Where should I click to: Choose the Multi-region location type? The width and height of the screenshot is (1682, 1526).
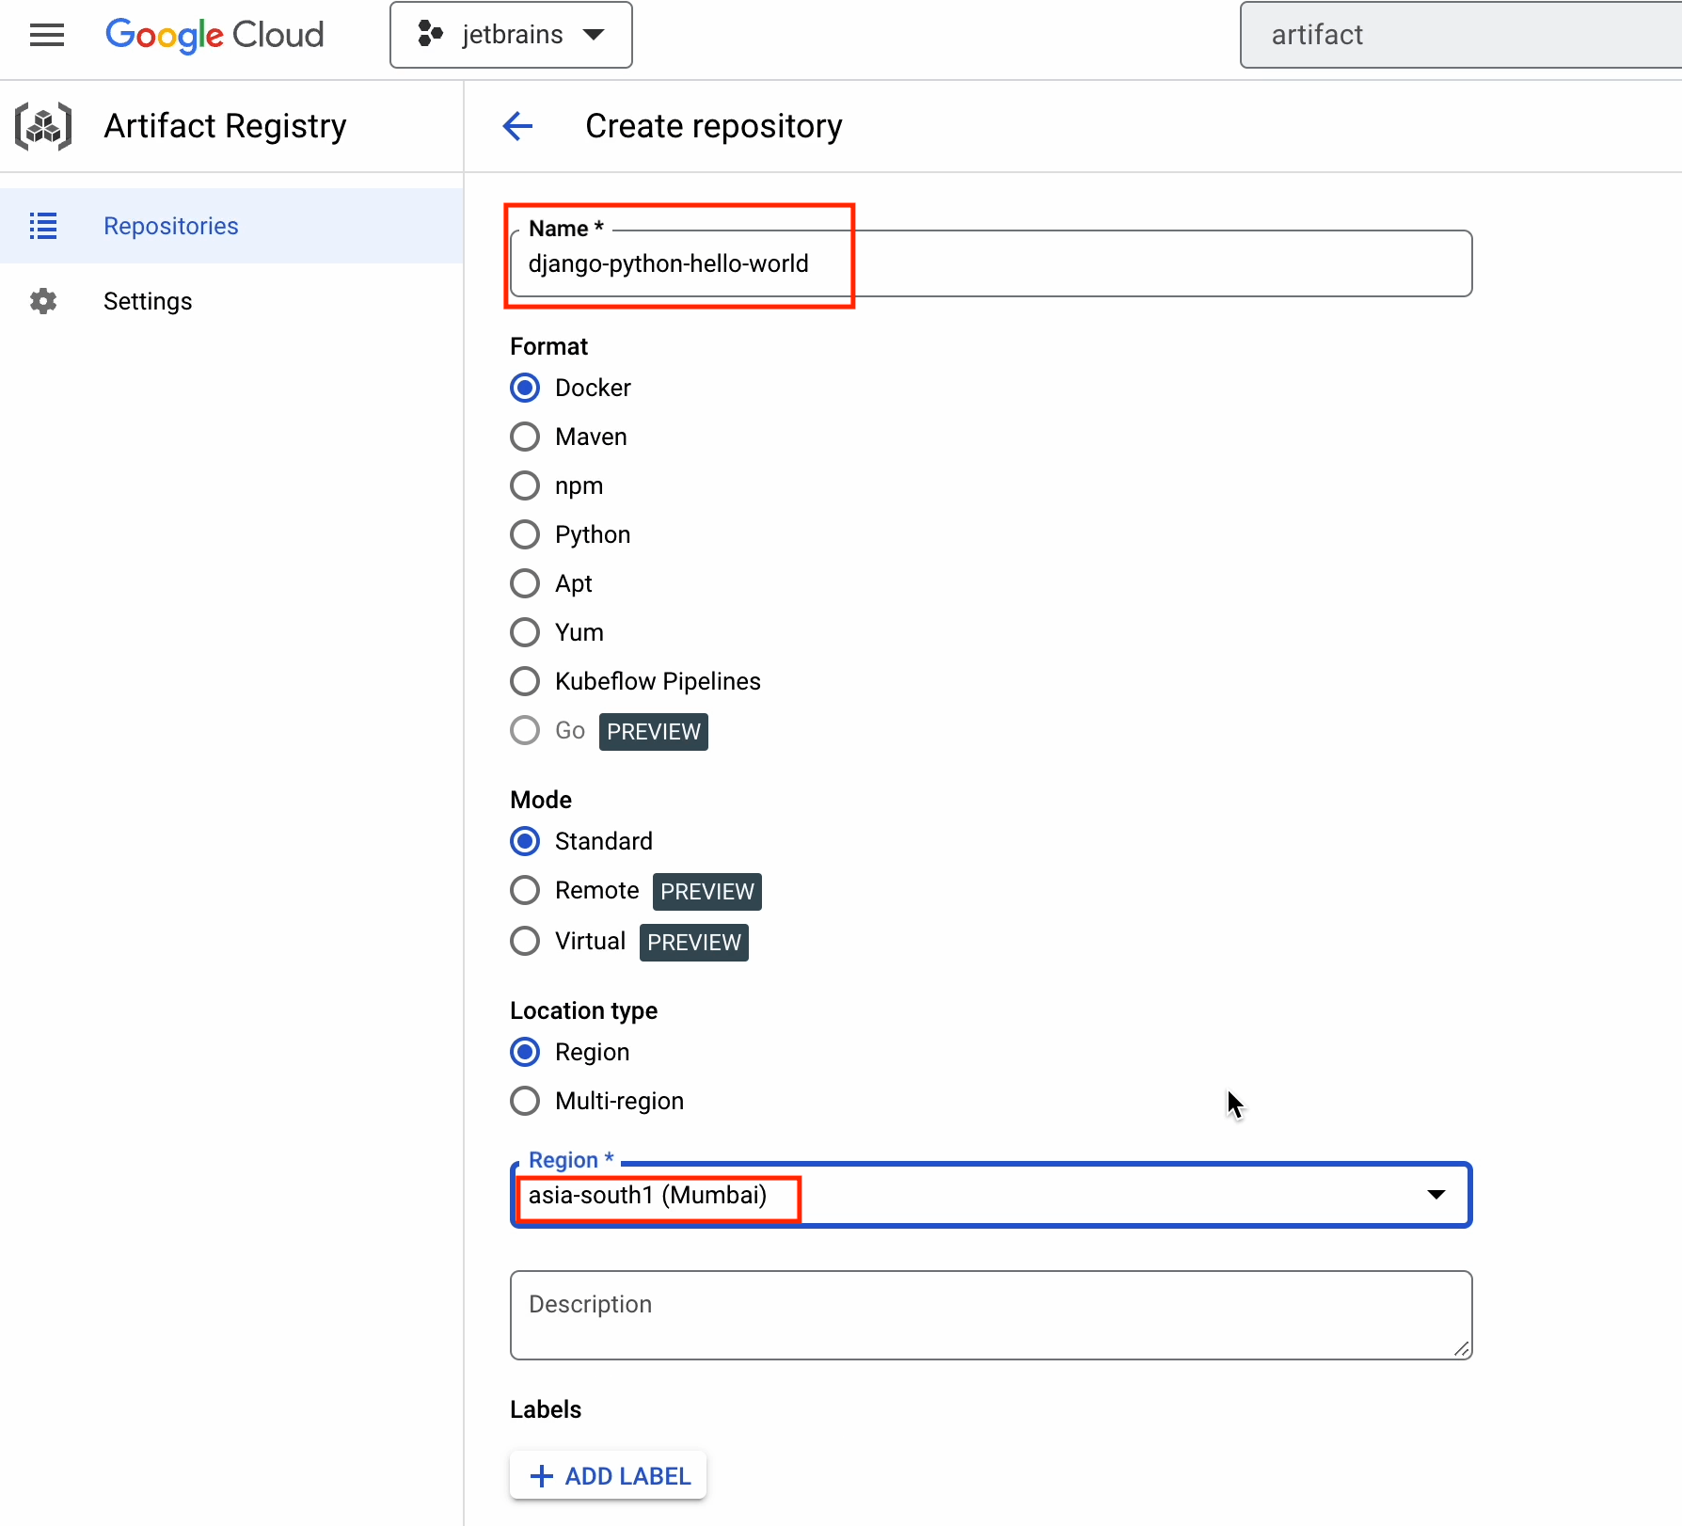525,1101
